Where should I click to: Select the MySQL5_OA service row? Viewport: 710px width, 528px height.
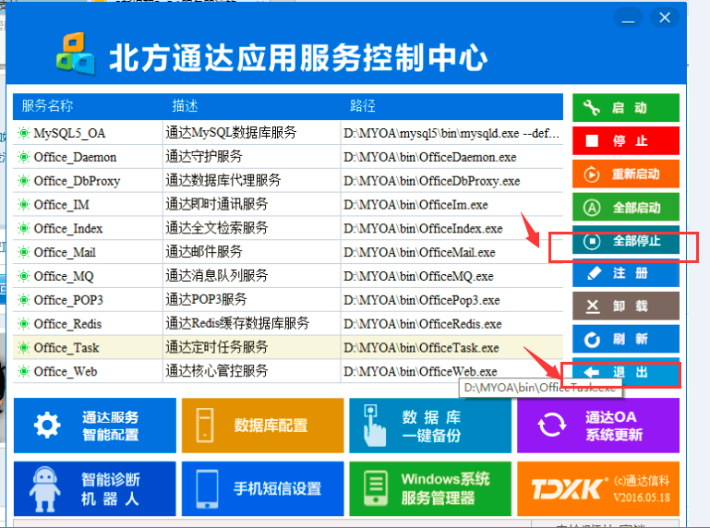click(x=288, y=133)
